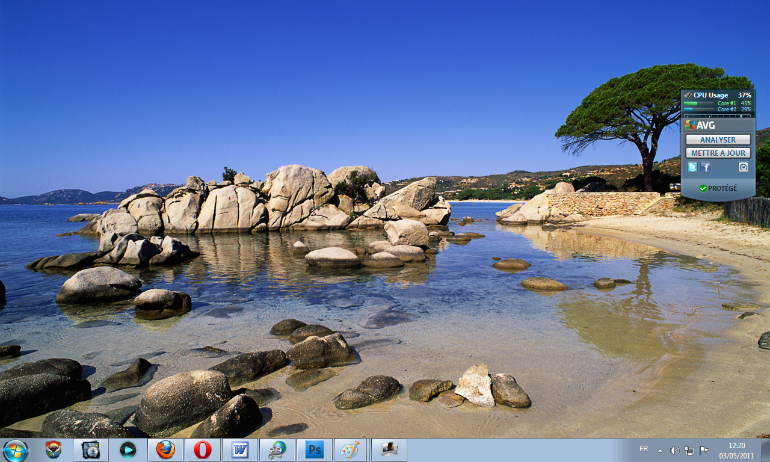Open the volume speaker control
Viewport: 770px width, 462px height.
tap(674, 451)
